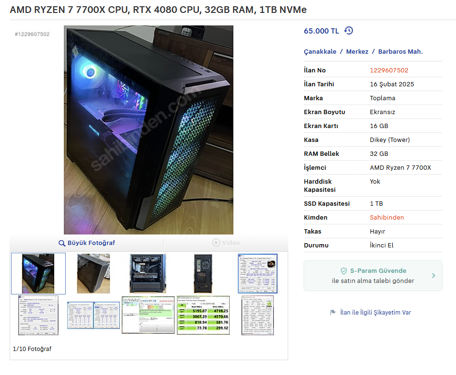The height and width of the screenshot is (375, 456).
Task: Open İlan ile İlgili Şikayetim Var link
Action: (375, 313)
